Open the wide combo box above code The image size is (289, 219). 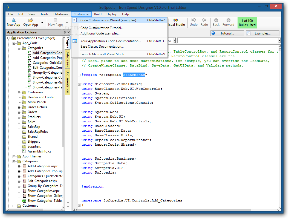(x=229, y=41)
